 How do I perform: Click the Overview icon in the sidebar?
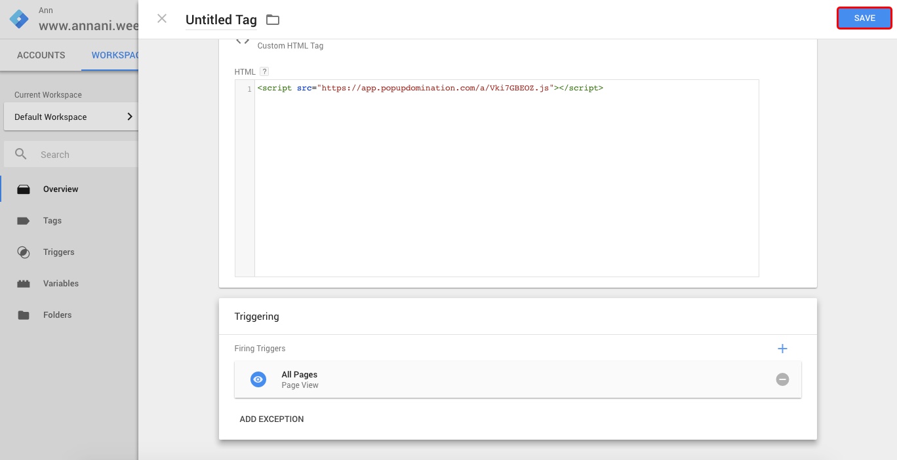(x=24, y=189)
